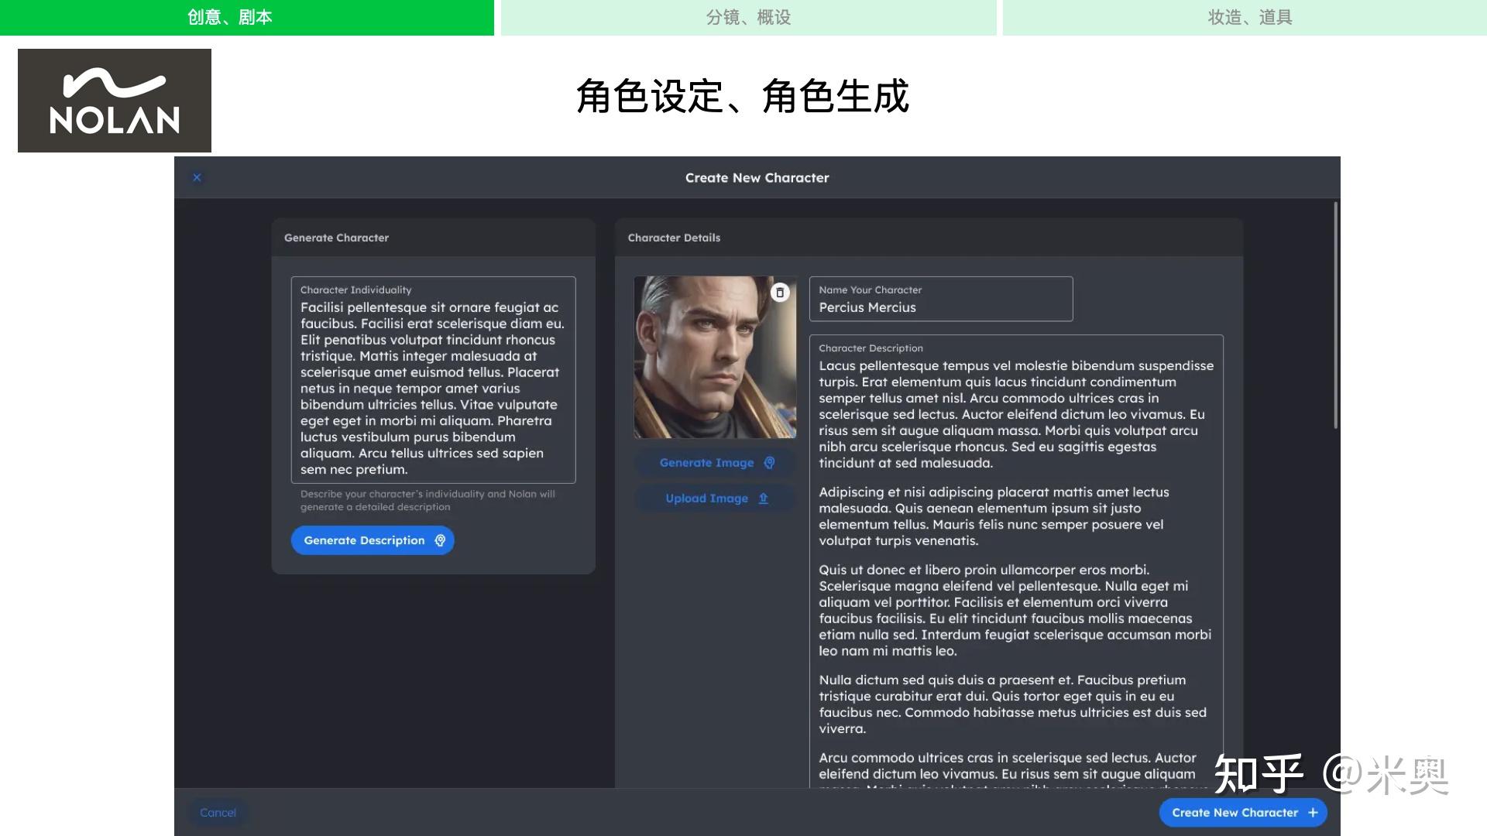Delete the character portrait with trash icon

pyautogui.click(x=780, y=293)
